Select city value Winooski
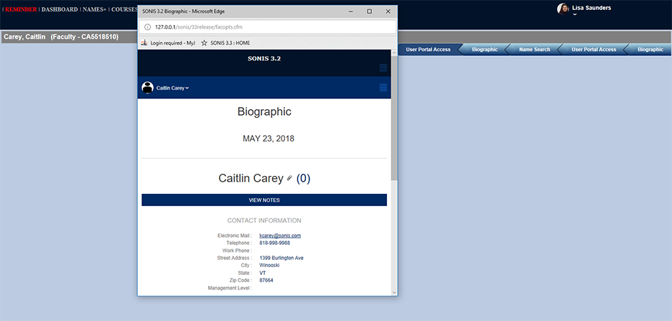The height and width of the screenshot is (321, 672). (x=269, y=265)
